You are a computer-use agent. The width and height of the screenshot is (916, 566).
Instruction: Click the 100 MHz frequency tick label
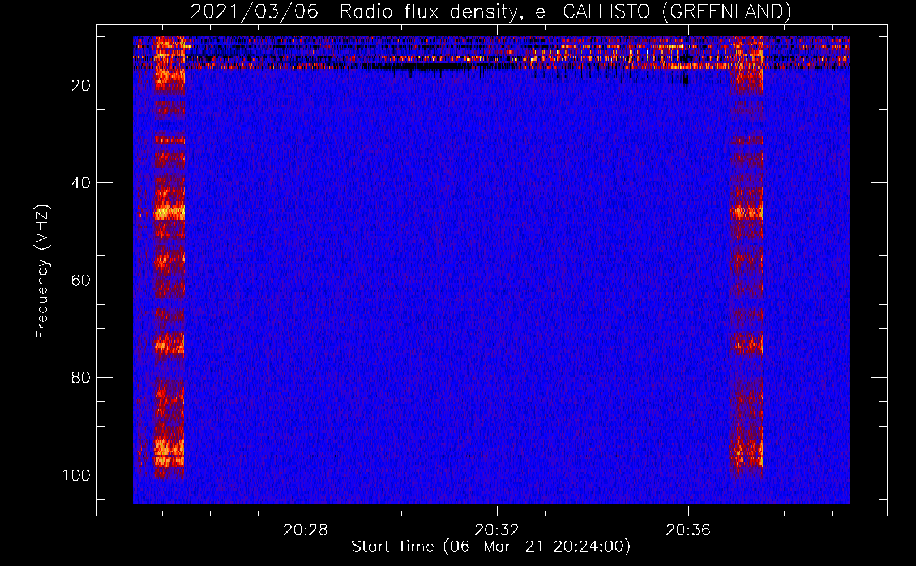76,475
